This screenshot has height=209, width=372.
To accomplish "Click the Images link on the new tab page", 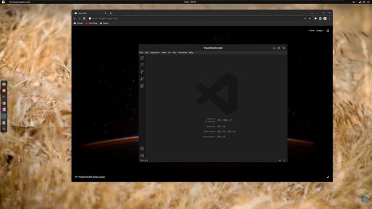I will coord(319,31).
